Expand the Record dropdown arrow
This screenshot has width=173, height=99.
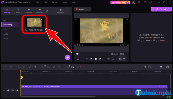pos(89,9)
